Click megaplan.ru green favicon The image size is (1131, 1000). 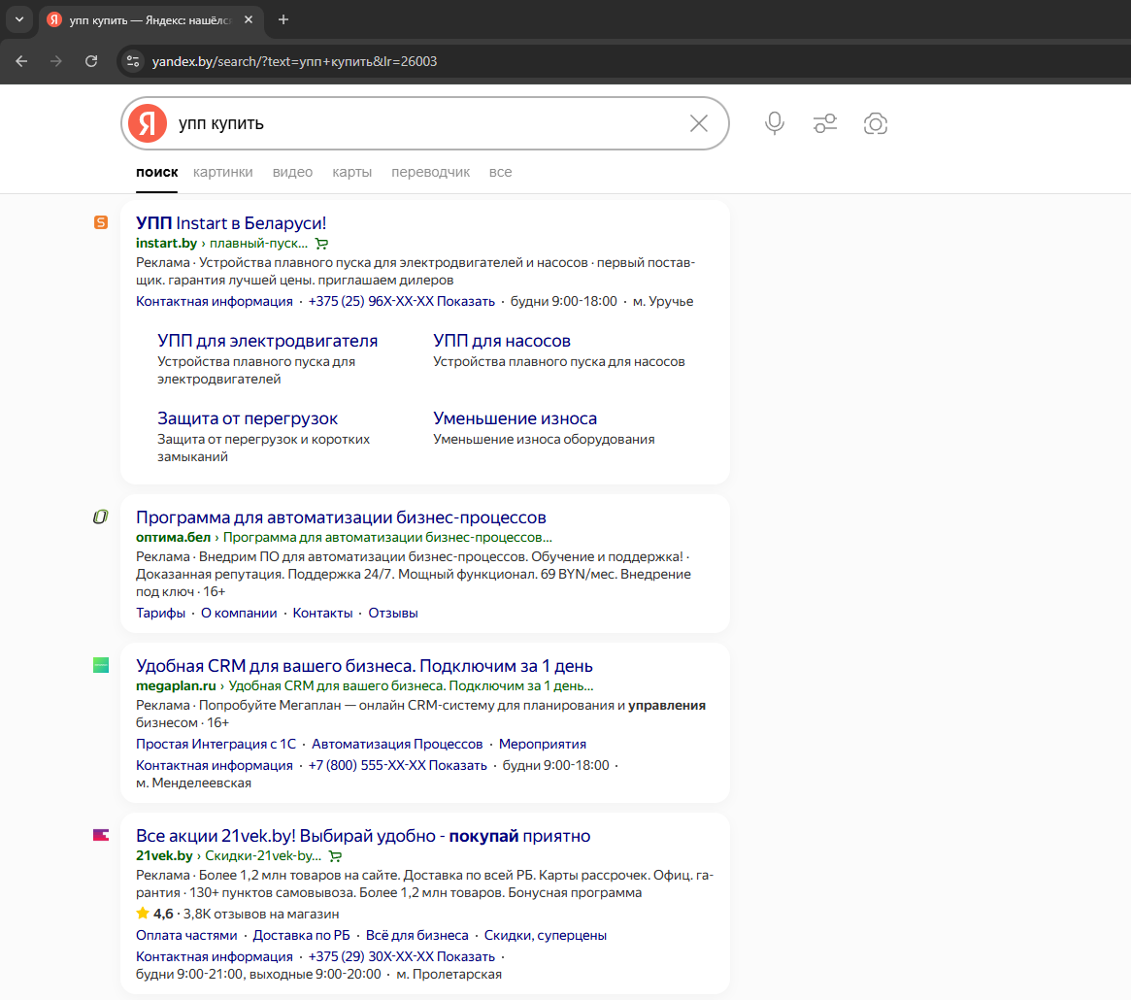[x=101, y=665]
